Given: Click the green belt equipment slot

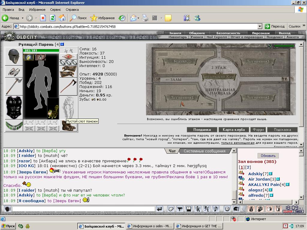Looking at the screenshot, I should 14,125.
